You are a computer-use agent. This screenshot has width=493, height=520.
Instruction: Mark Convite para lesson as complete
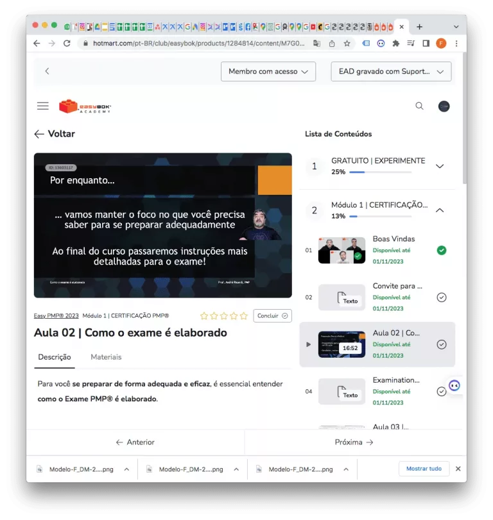[441, 298]
